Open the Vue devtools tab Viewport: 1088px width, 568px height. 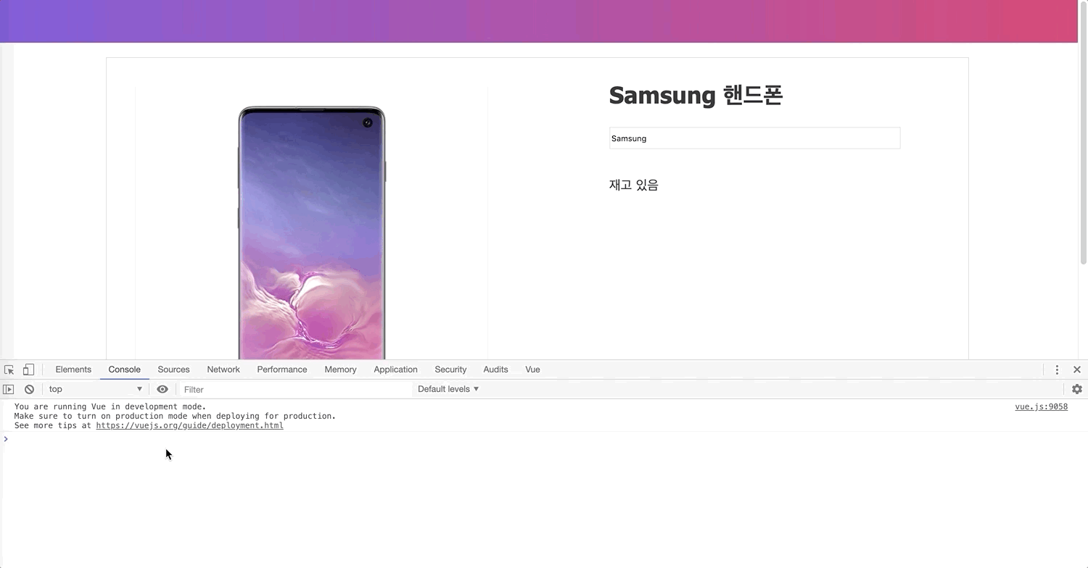(532, 369)
